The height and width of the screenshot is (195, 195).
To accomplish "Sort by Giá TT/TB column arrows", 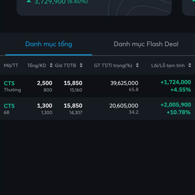I will pos(81,65).
